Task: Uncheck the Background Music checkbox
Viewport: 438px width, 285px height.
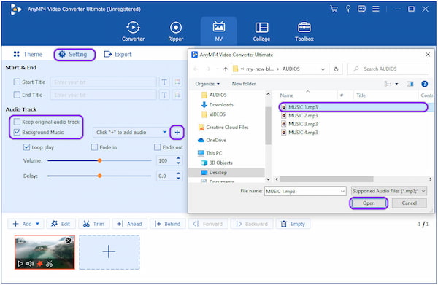Action: (x=17, y=132)
